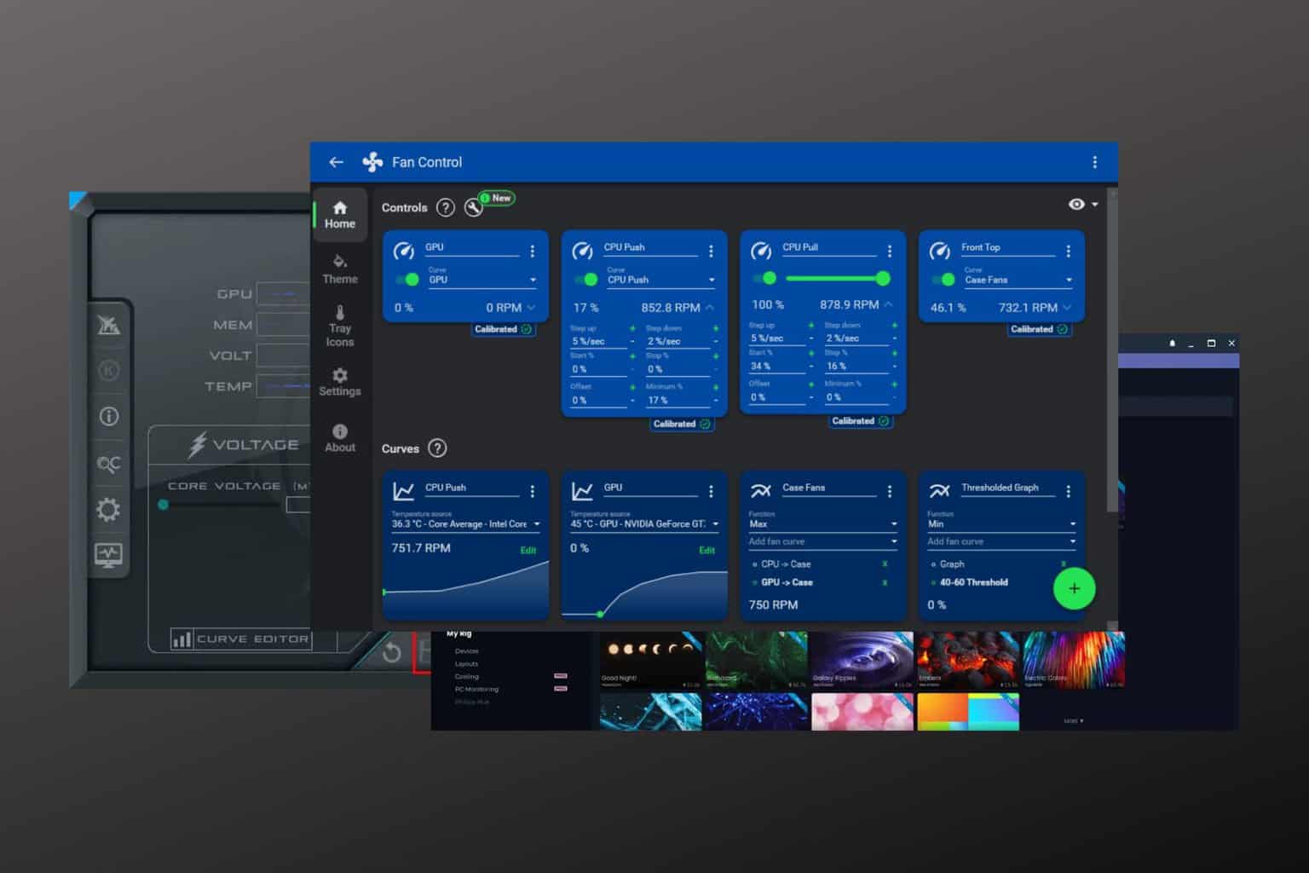Open the CPU Push control card three-dot menu
This screenshot has height=873, width=1309.
[711, 251]
